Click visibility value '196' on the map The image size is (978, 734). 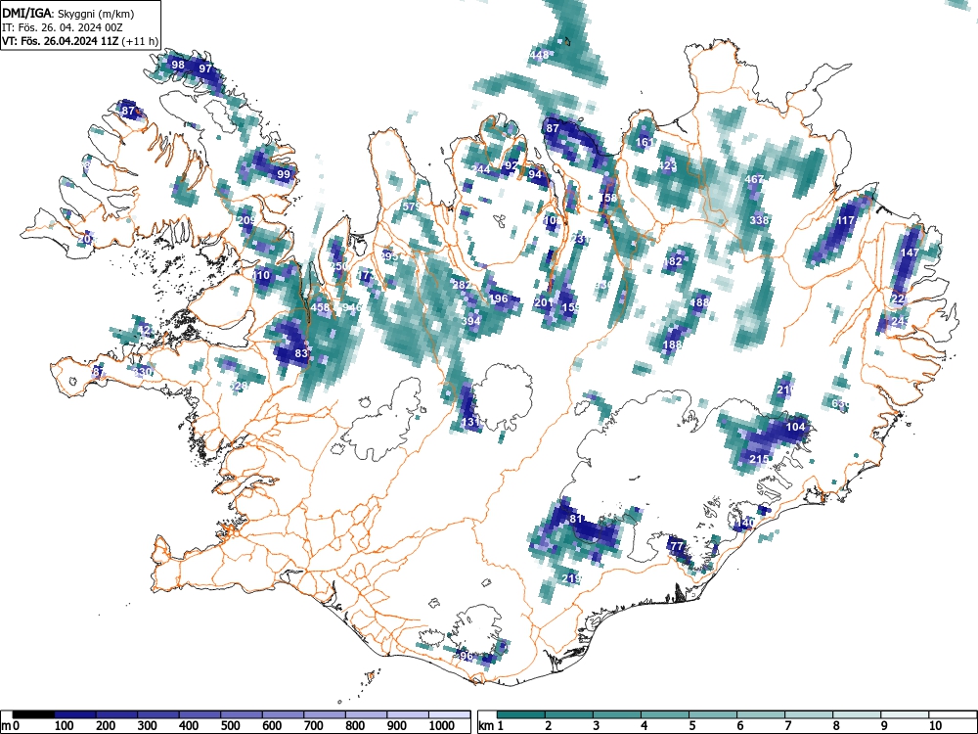click(x=499, y=298)
